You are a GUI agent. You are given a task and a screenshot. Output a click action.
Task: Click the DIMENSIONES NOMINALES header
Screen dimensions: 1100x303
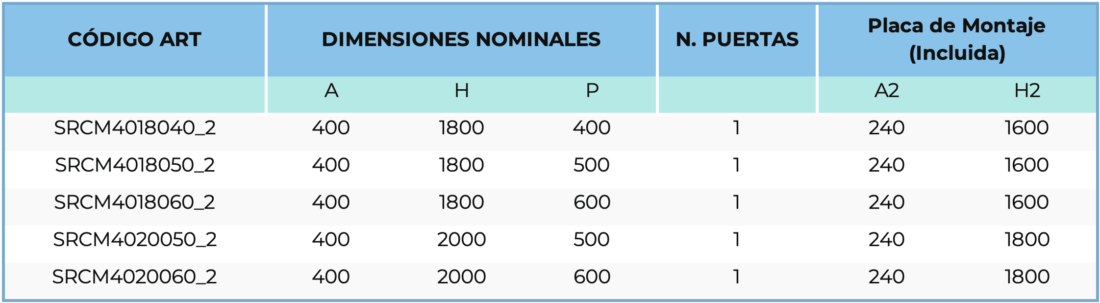tap(461, 39)
